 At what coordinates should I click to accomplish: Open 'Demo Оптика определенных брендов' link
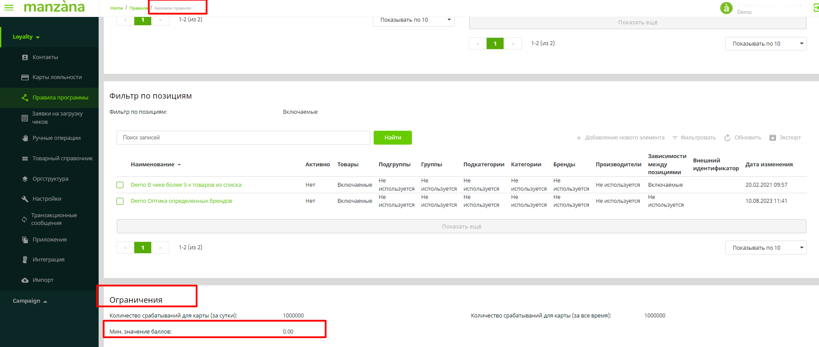pos(181,201)
